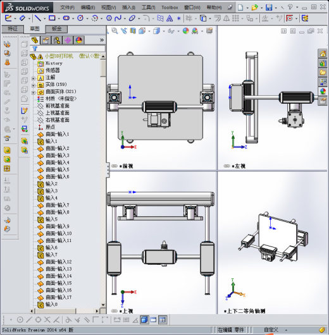Screen dimensions: 329x335
Task: Switch to the 特征 tab
Action: [x=13, y=28]
